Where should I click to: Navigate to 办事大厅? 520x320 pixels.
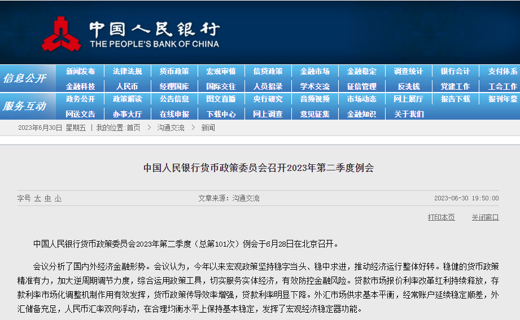(x=127, y=114)
